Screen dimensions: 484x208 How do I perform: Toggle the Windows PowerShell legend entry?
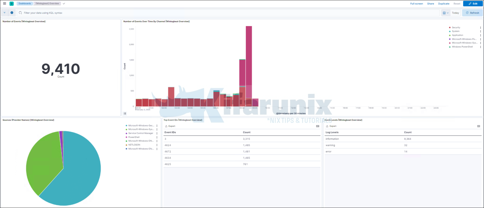[462, 46]
